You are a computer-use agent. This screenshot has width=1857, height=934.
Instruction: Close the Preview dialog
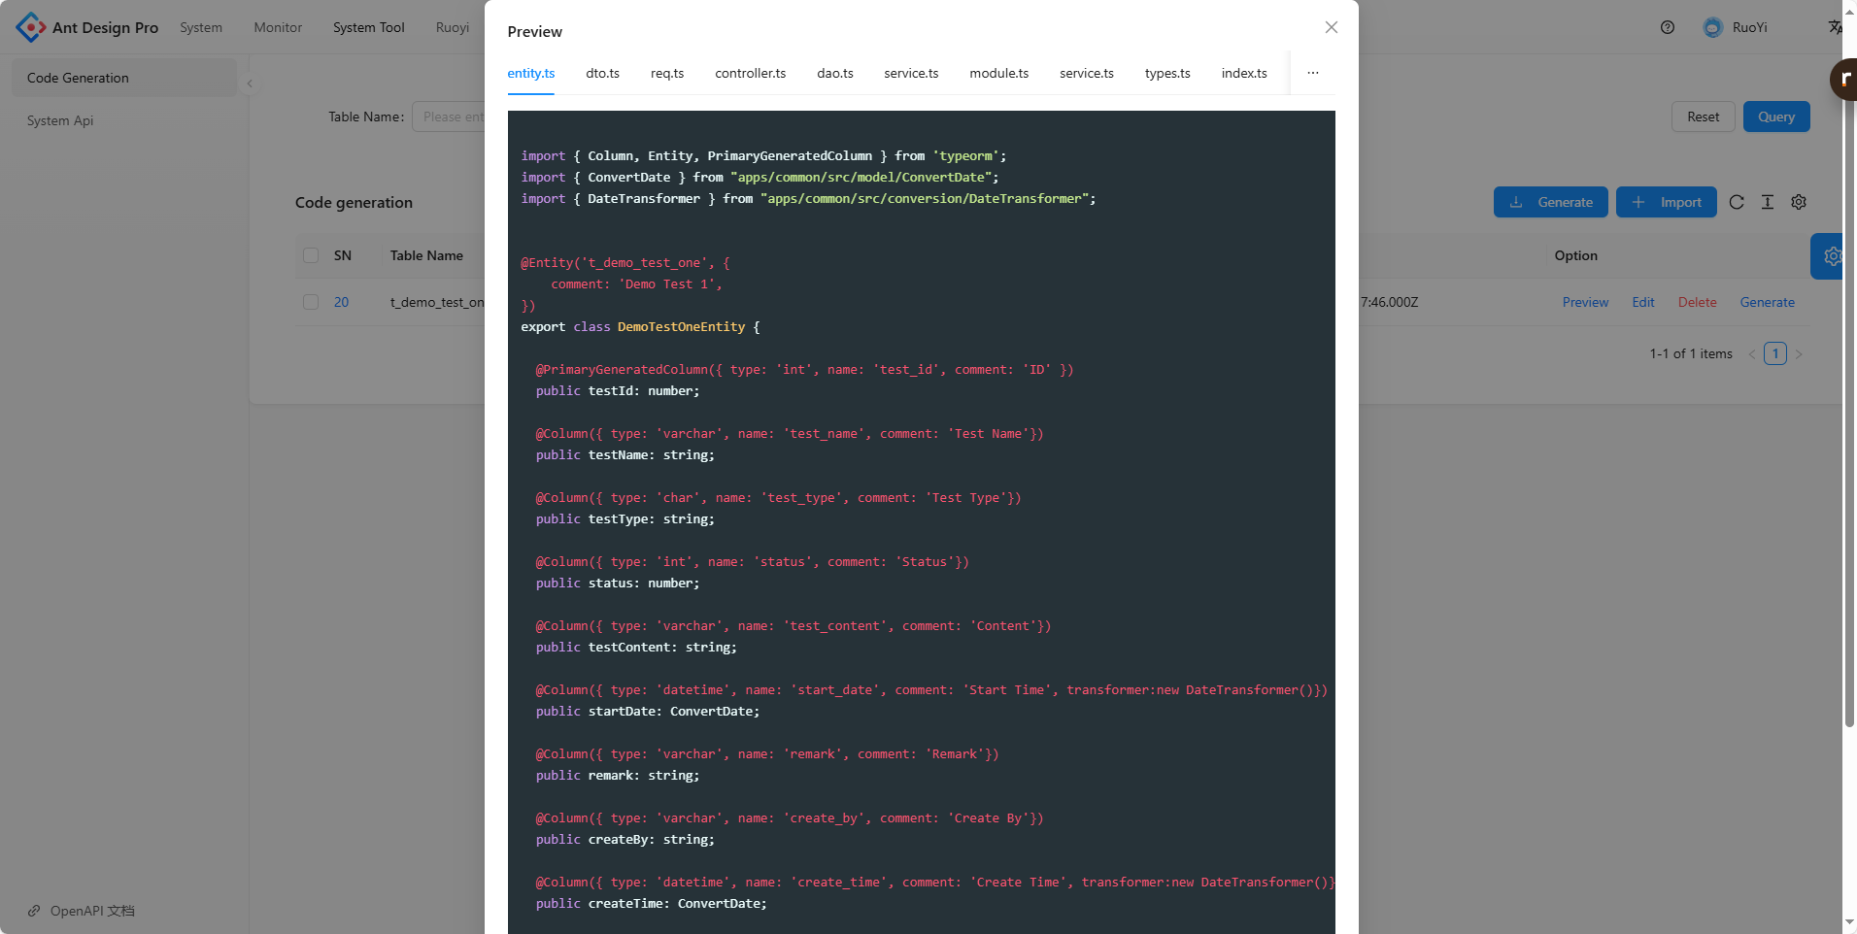(1331, 27)
